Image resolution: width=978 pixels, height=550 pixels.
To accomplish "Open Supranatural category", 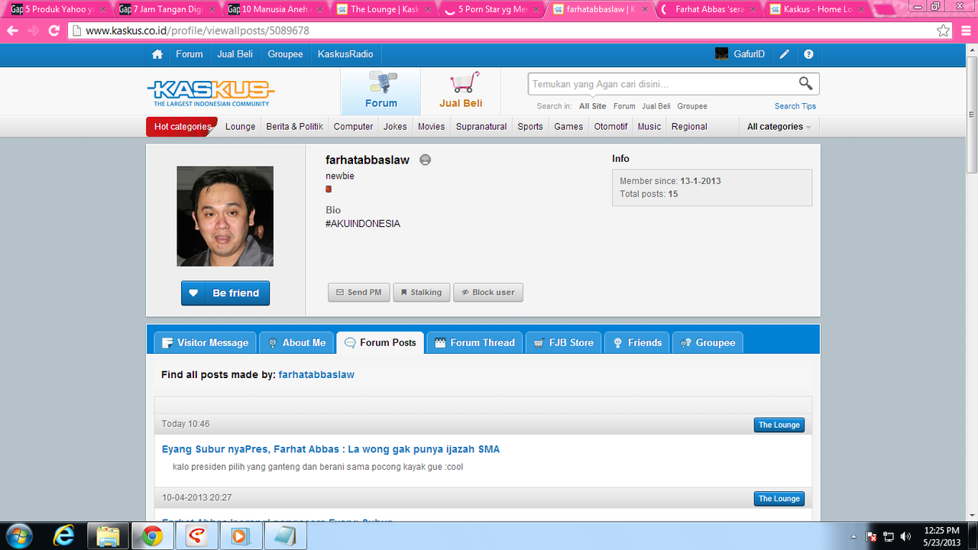I will 481,127.
